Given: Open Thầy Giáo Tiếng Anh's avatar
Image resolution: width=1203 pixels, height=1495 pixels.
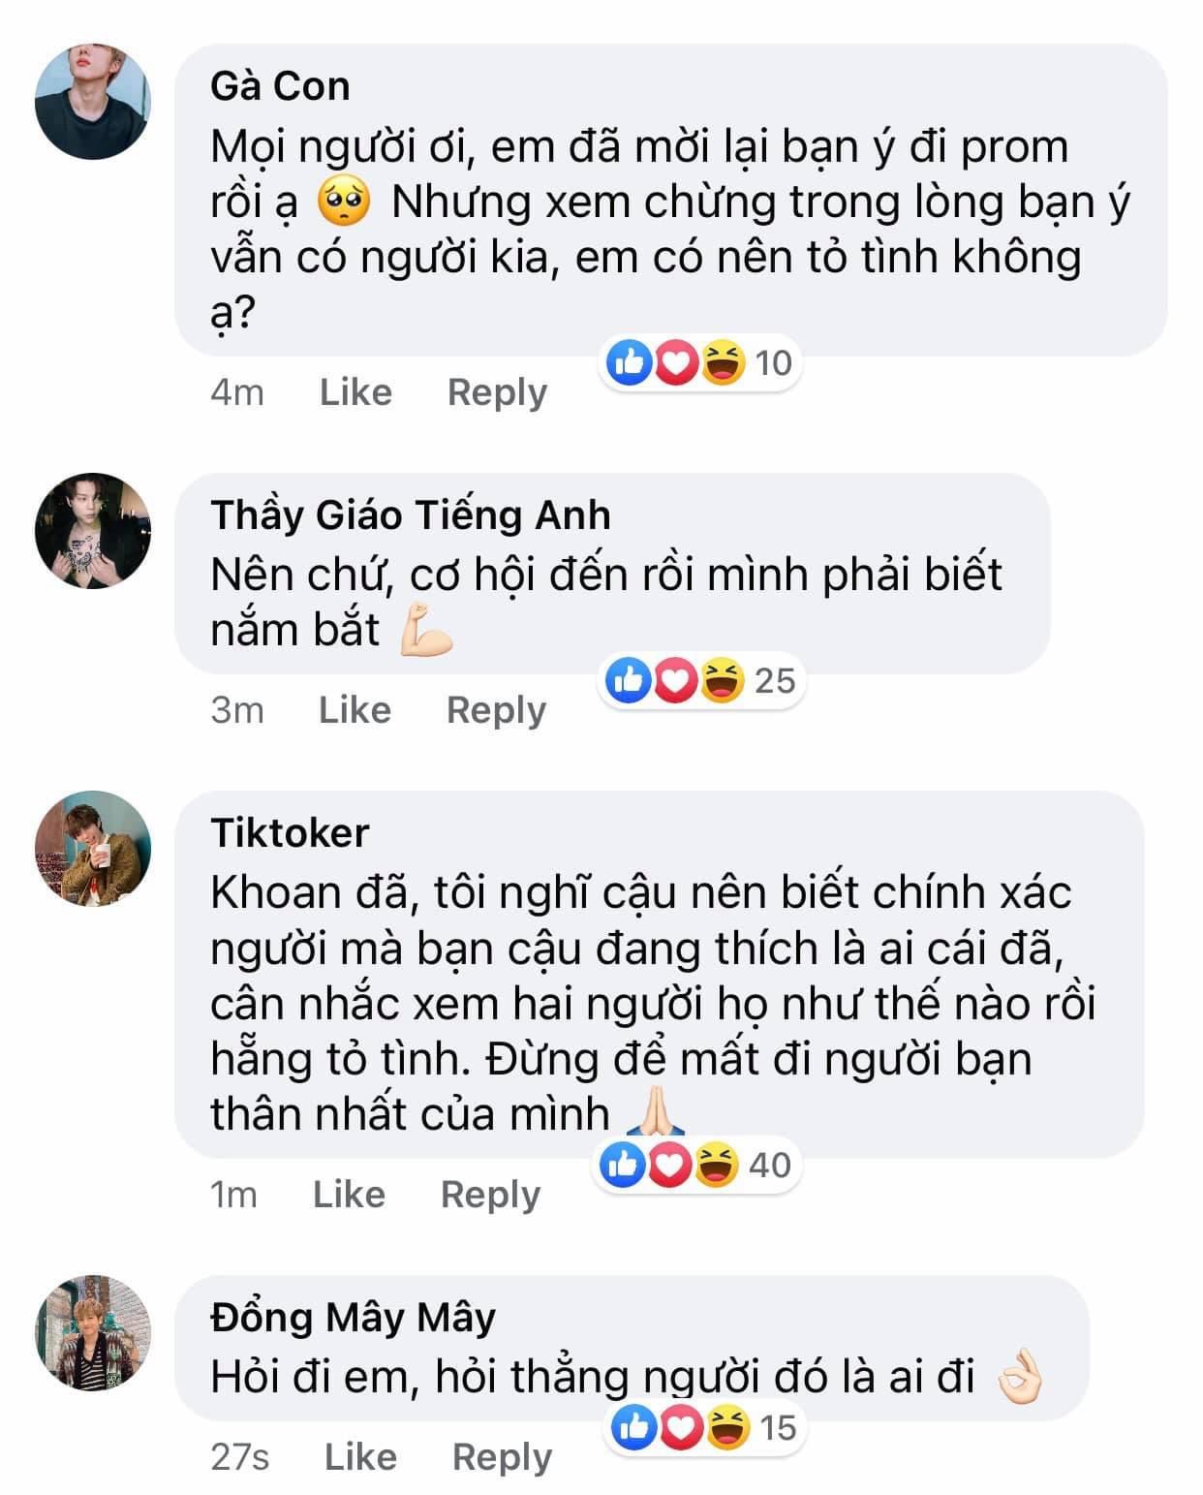Looking at the screenshot, I should 93,530.
